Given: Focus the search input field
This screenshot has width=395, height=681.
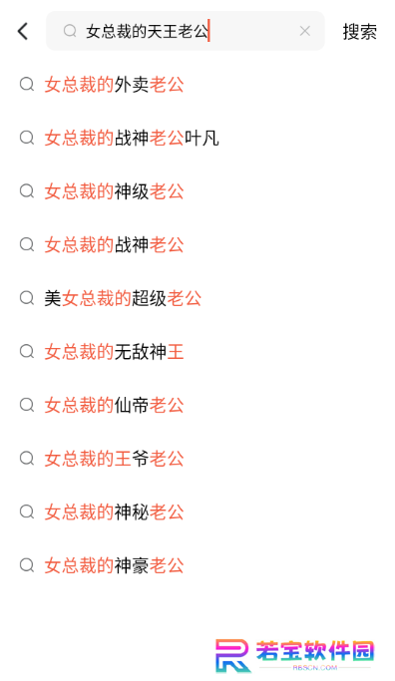Looking at the screenshot, I should tap(186, 31).
